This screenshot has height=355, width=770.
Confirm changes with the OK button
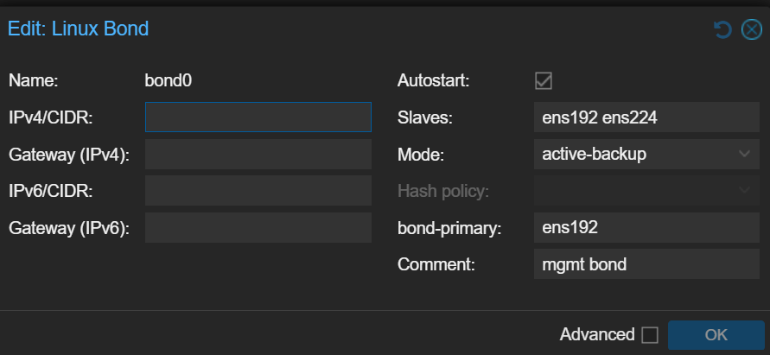(x=716, y=335)
